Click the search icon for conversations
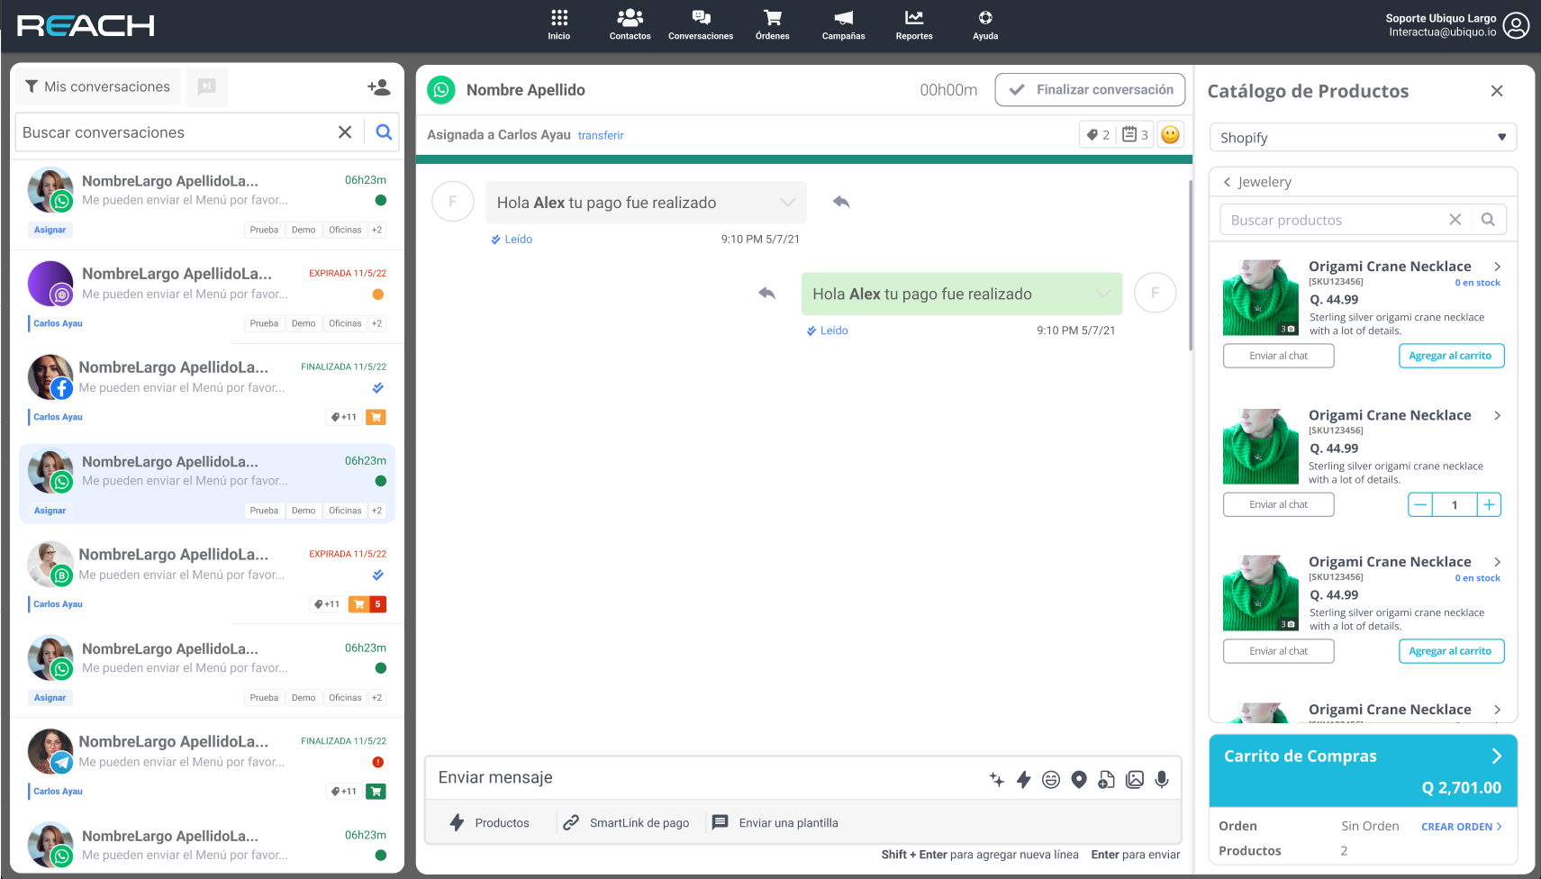1541x879 pixels. (x=384, y=132)
